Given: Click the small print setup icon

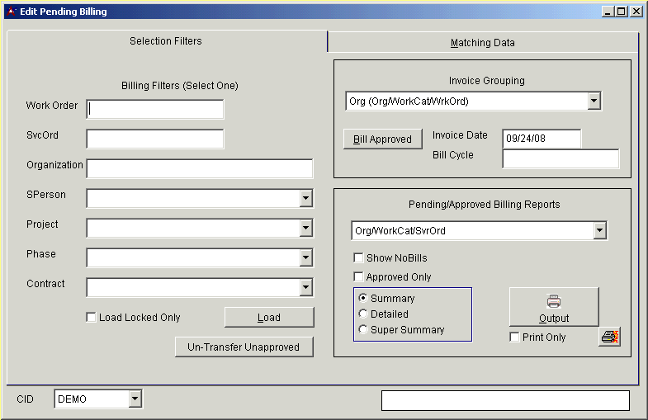Looking at the screenshot, I should pyautogui.click(x=609, y=337).
